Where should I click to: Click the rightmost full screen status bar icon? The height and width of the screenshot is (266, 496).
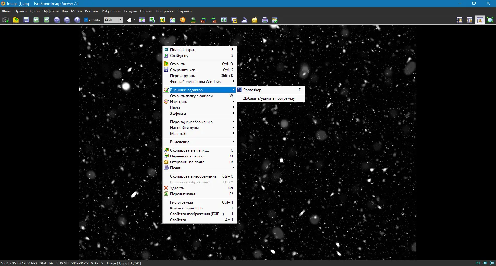pyautogui.click(x=492, y=263)
